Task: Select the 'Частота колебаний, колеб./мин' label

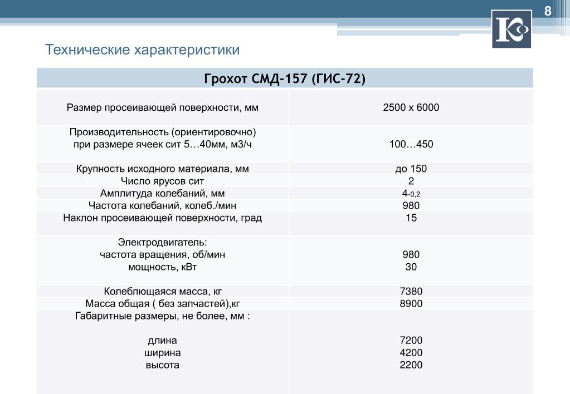Action: click(x=163, y=205)
